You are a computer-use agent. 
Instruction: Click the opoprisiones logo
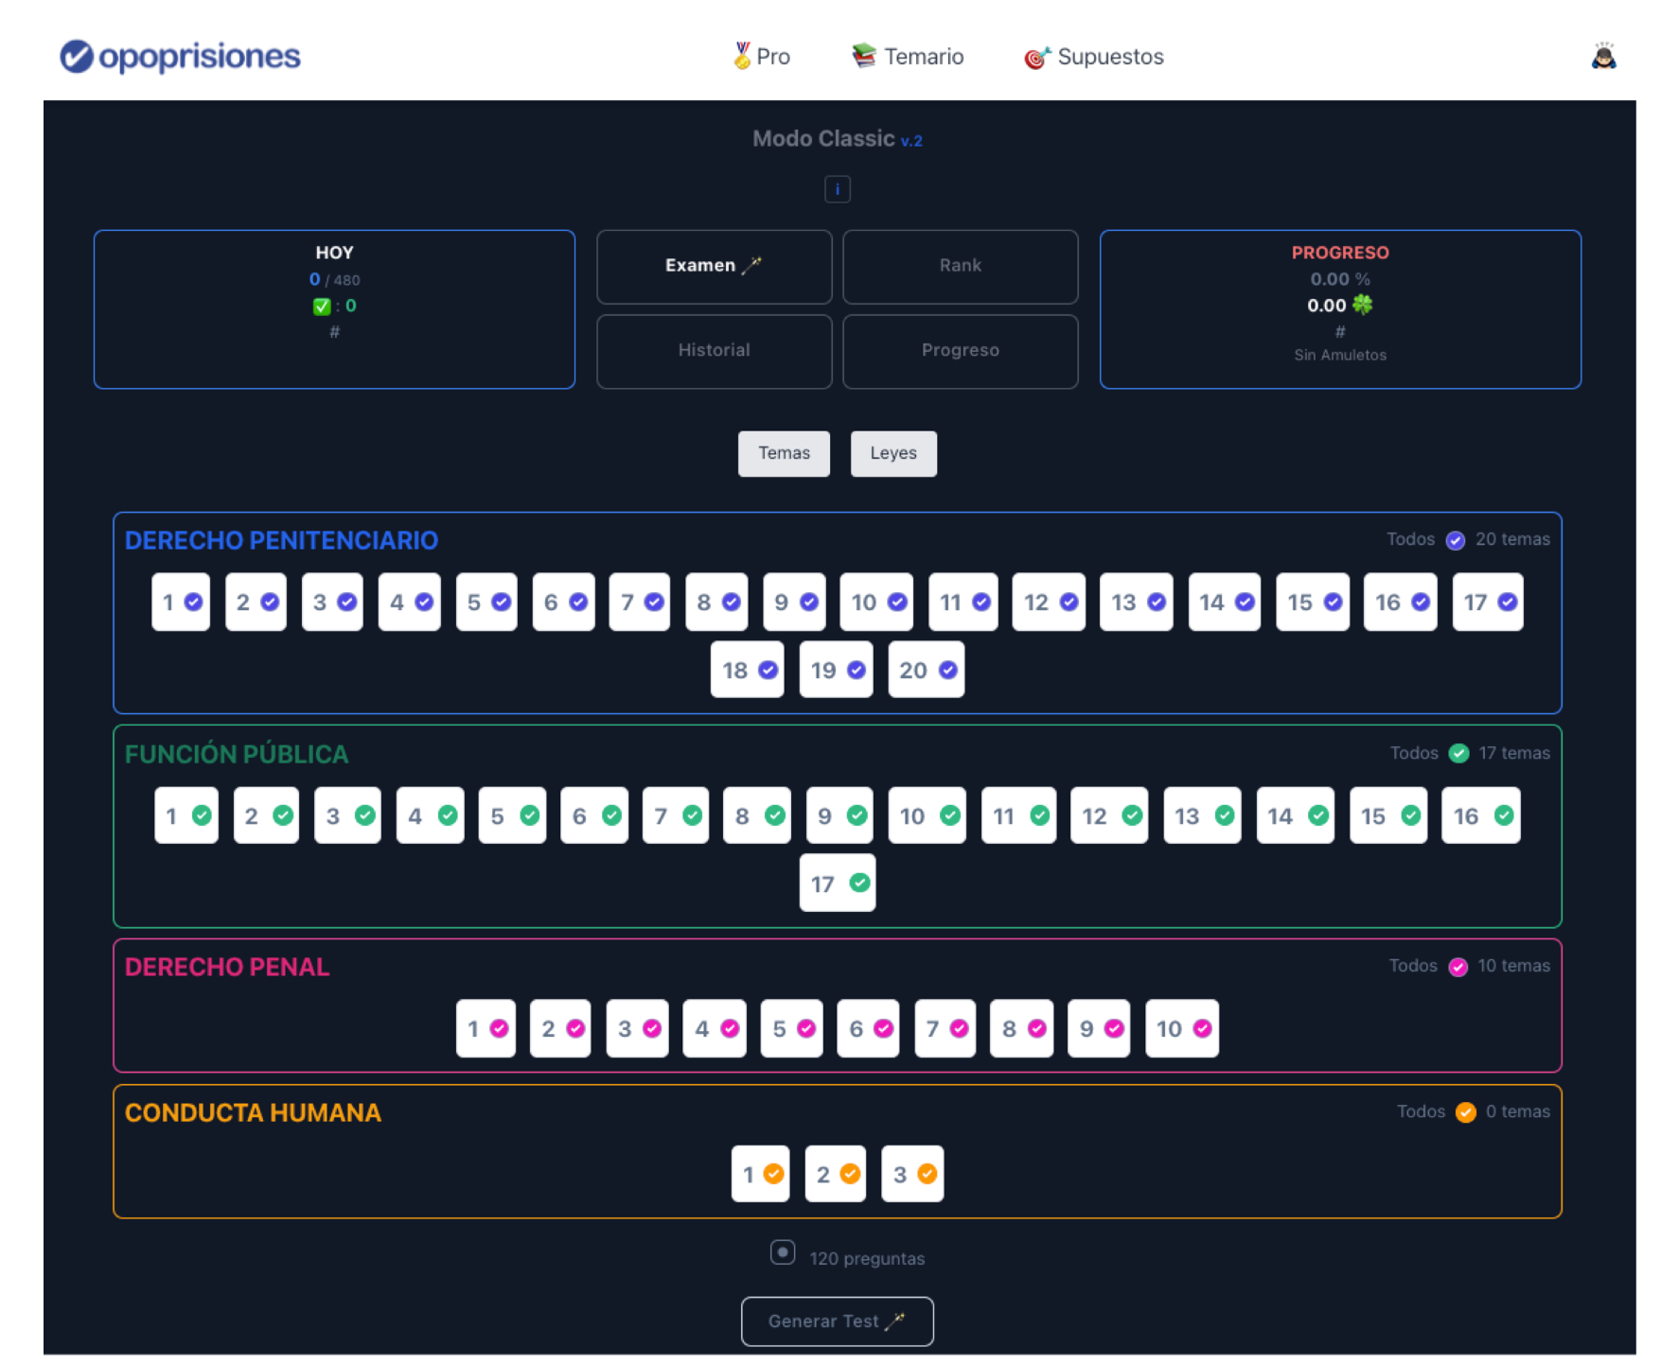180,56
